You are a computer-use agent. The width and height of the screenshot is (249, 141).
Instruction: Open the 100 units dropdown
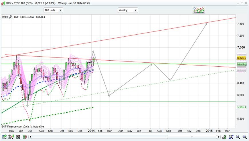click(x=53, y=10)
